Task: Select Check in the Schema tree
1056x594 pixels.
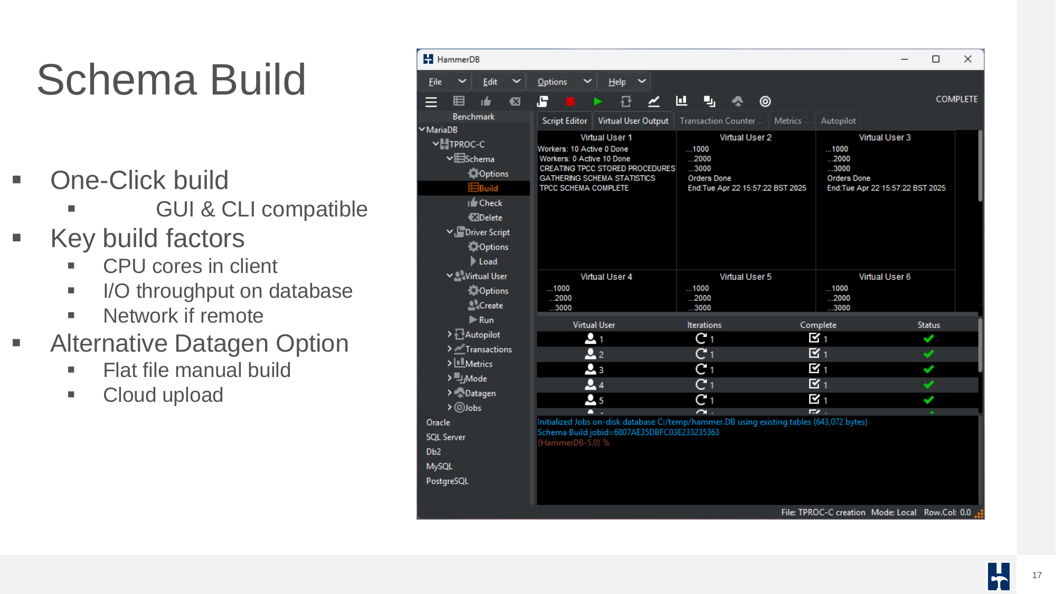Action: [x=485, y=203]
